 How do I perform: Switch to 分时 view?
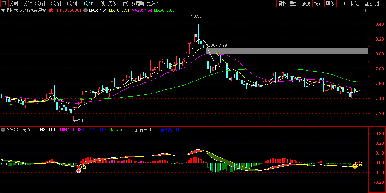pyautogui.click(x=14, y=3)
